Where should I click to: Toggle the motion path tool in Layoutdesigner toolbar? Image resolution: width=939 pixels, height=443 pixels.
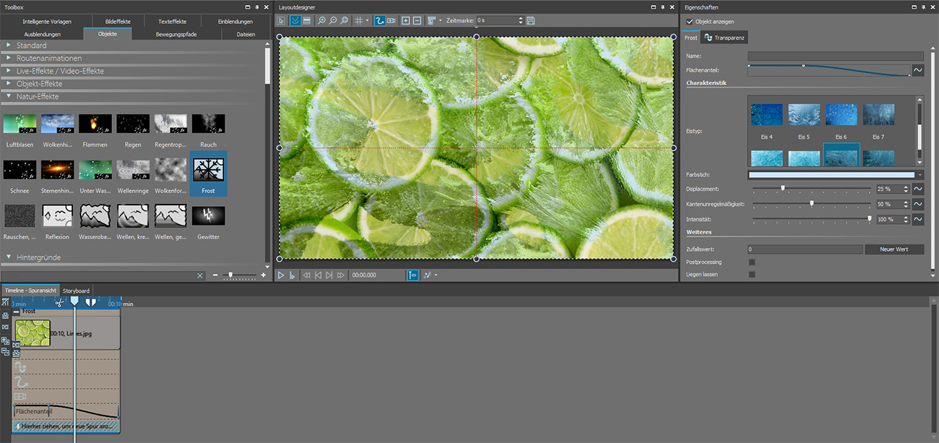coord(379,21)
